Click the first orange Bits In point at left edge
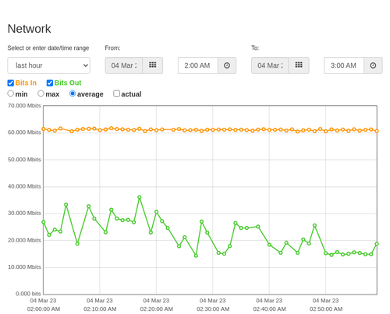The image size is (390, 314). tap(44, 129)
